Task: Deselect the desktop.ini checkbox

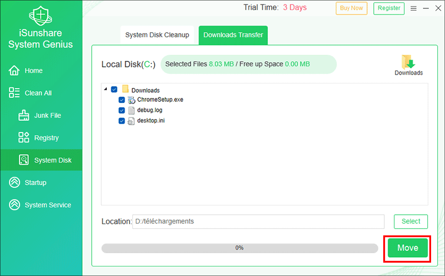Action: pyautogui.click(x=122, y=120)
